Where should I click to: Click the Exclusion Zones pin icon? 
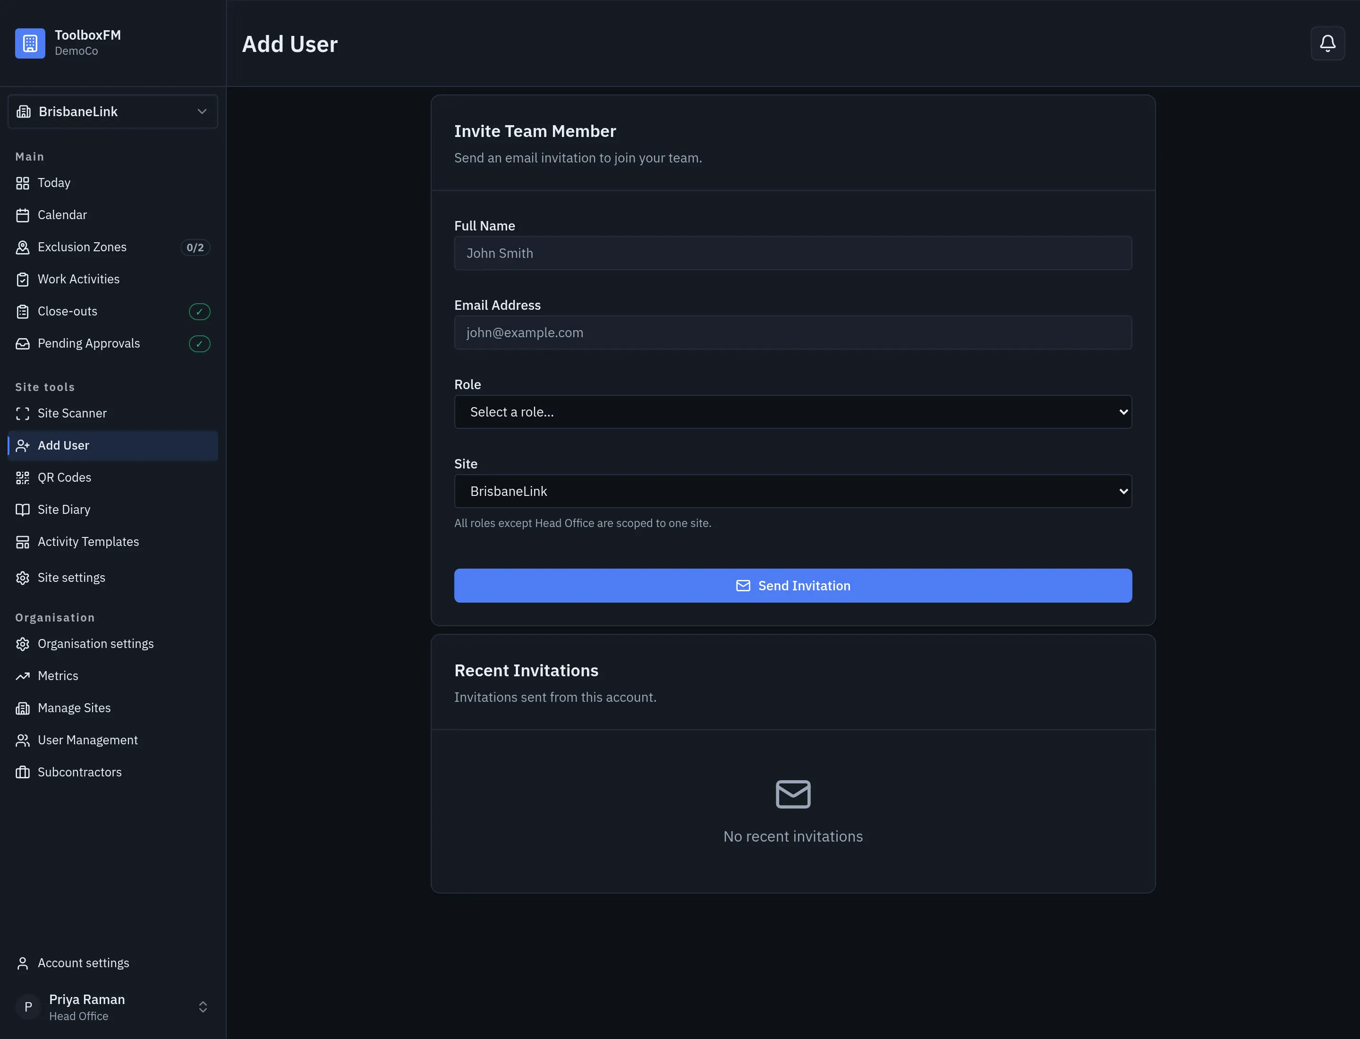click(23, 247)
